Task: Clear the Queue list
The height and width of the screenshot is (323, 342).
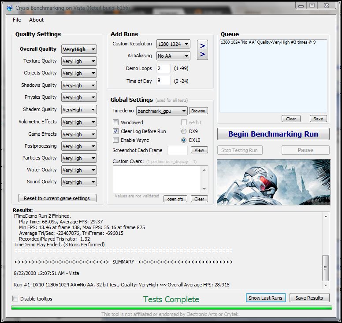Action: click(291, 119)
